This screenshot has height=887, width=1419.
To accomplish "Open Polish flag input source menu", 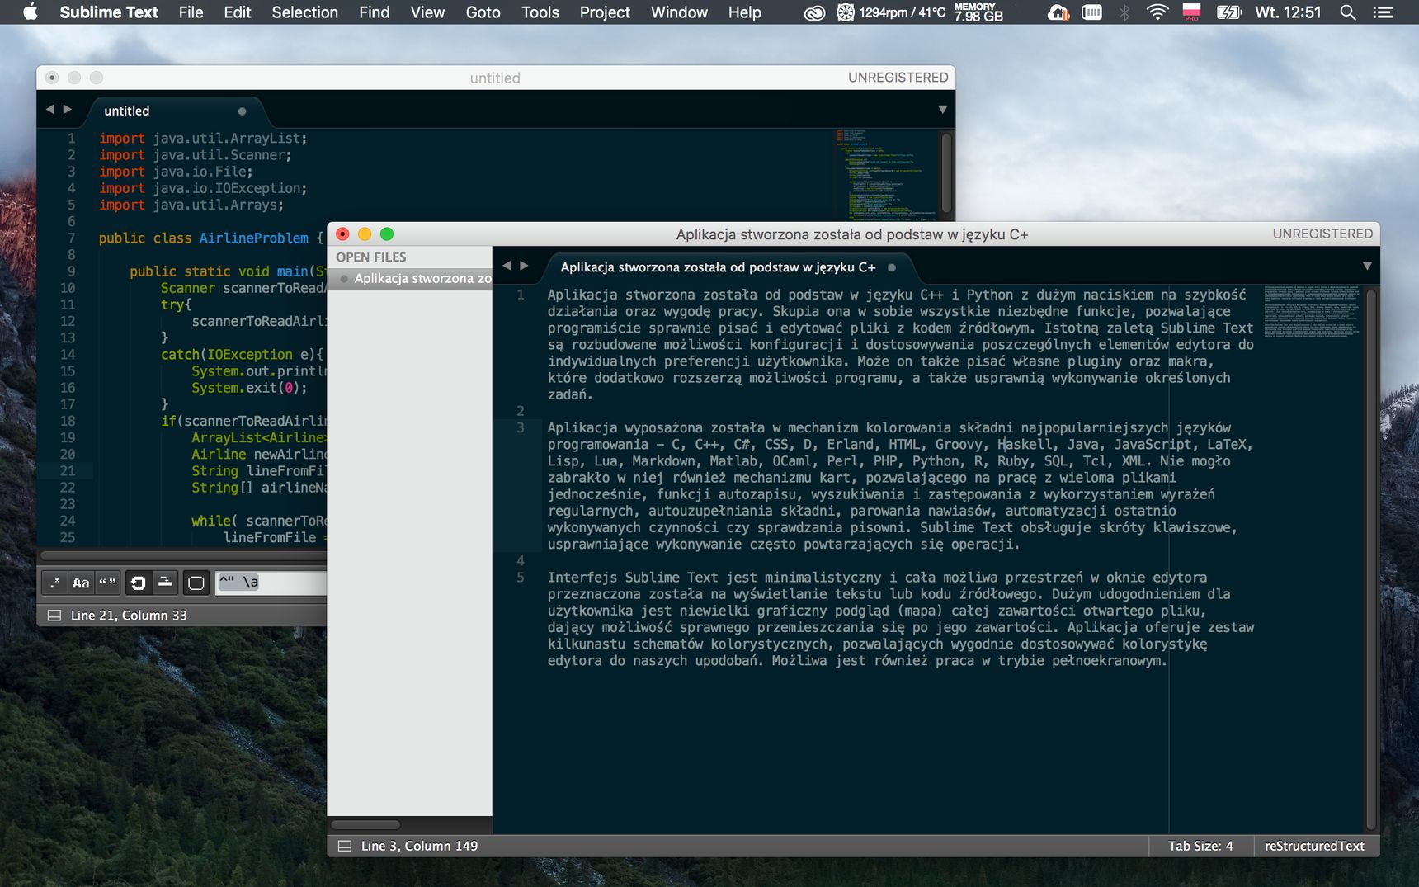I will click(x=1191, y=12).
